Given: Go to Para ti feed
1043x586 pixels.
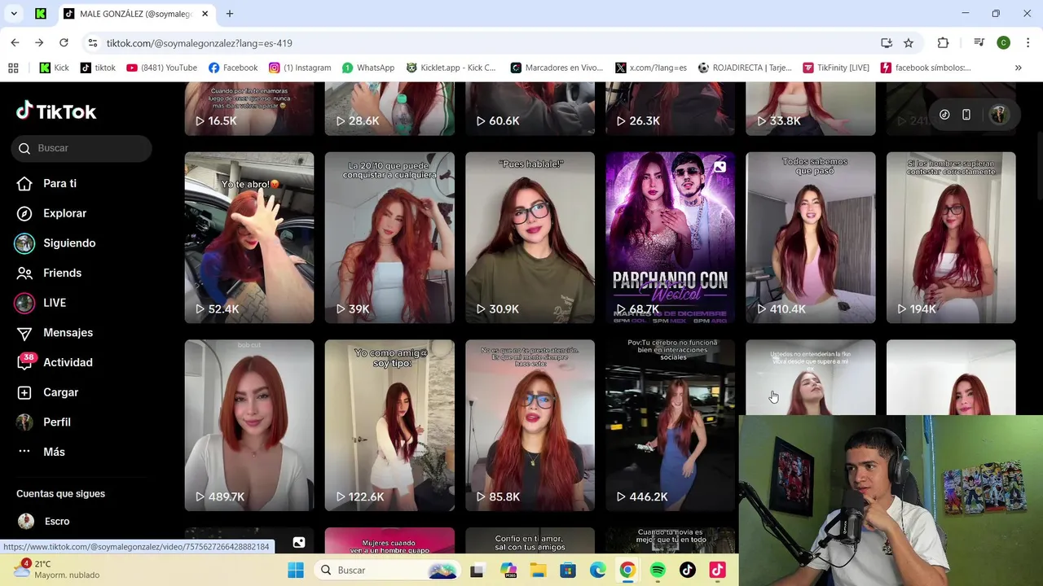Looking at the screenshot, I should [x=47, y=183].
